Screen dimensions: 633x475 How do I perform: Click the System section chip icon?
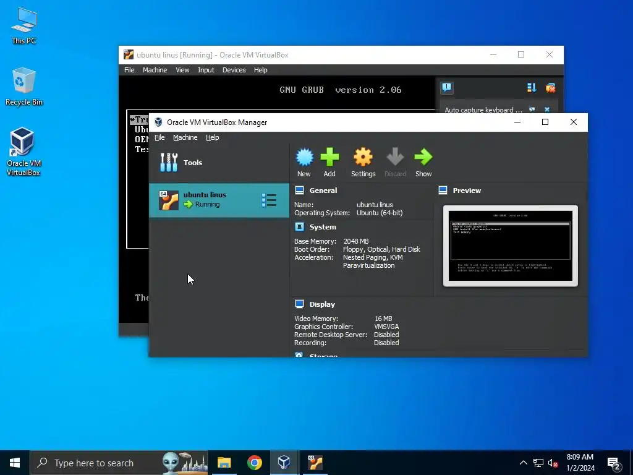coord(299,227)
